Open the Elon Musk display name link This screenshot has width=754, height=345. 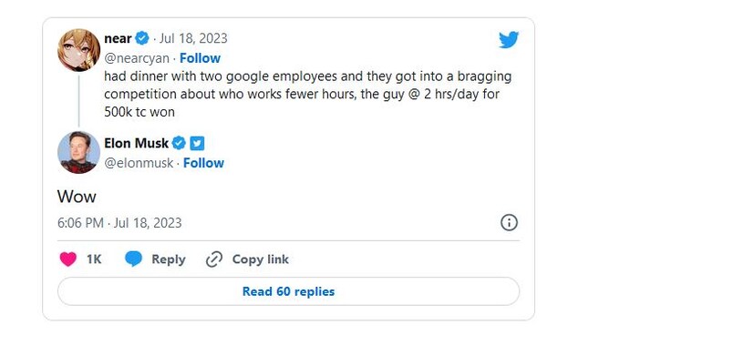pos(137,143)
